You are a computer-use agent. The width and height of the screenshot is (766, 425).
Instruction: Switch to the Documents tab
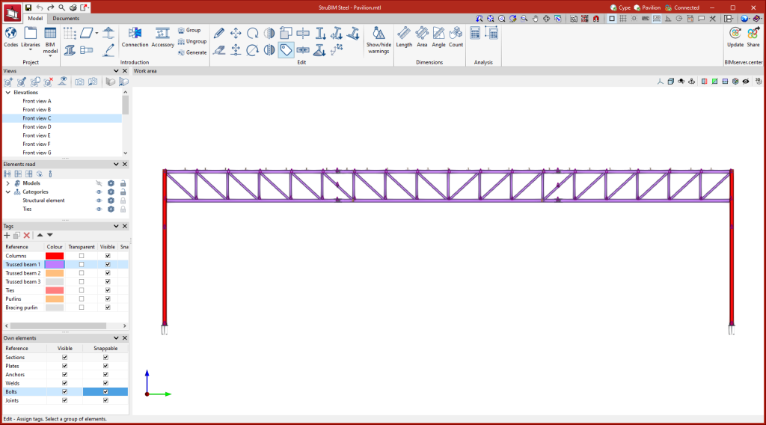66,18
